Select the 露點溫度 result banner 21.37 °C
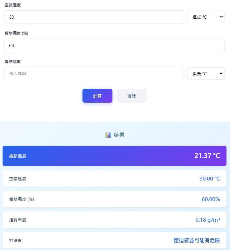Screen dimensions: 230x250 click(114, 156)
